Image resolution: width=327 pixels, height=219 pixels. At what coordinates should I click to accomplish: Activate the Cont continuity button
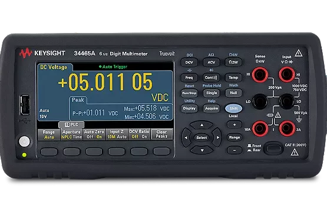212,78
